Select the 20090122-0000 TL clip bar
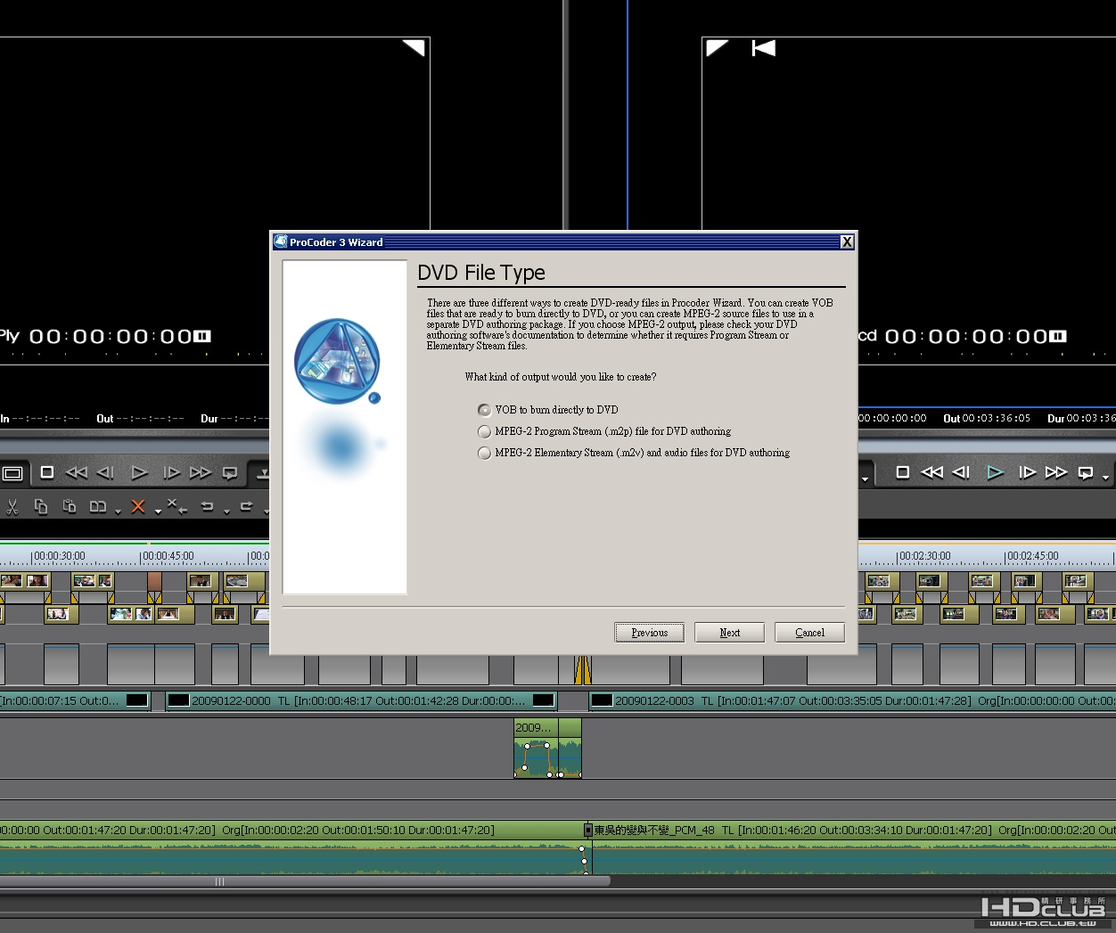 point(362,700)
